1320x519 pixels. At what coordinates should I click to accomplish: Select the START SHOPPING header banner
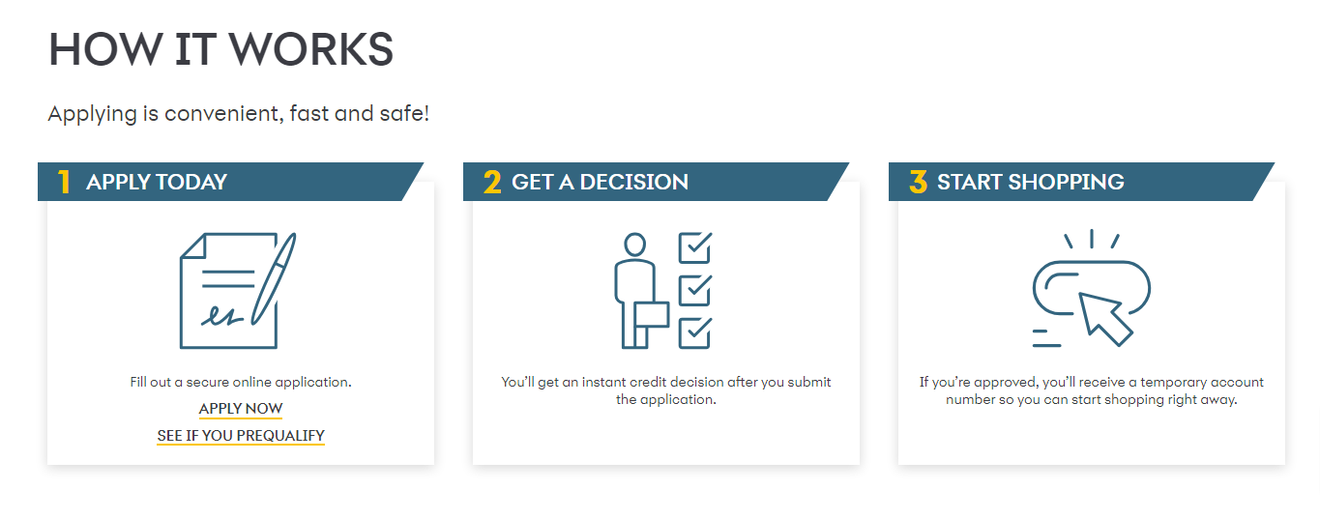click(1082, 182)
